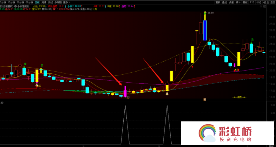
Task: Click the 28.80 high price label
Action: tap(210, 13)
